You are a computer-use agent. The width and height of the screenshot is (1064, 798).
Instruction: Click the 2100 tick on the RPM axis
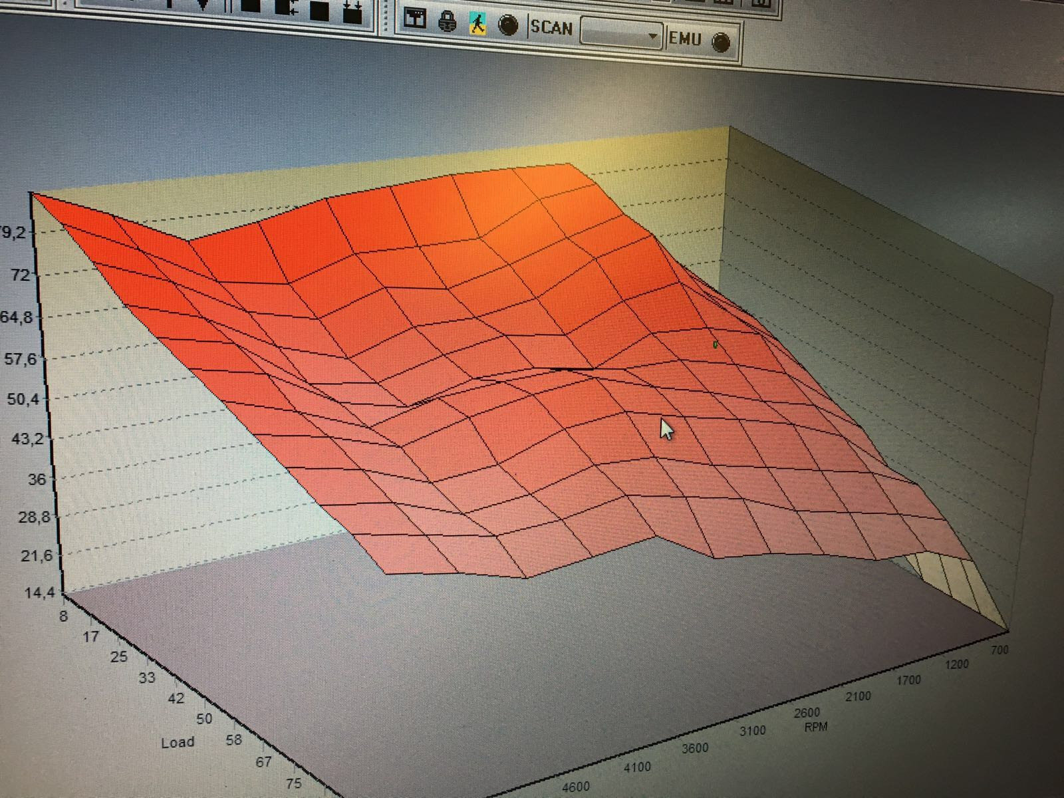[859, 696]
